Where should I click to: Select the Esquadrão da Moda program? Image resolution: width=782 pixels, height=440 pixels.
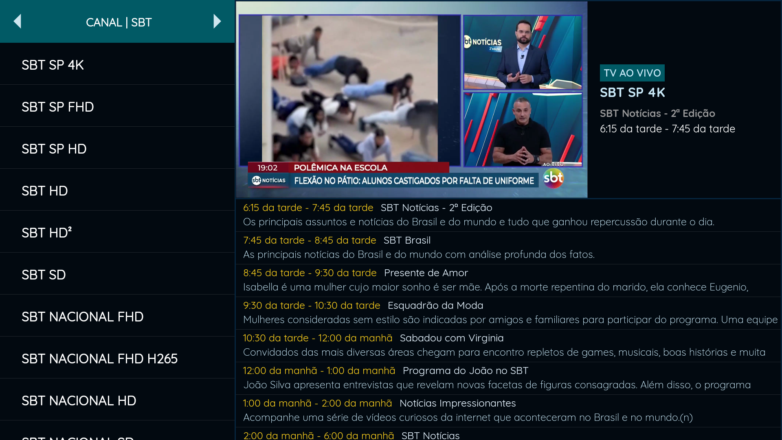pos(507,312)
